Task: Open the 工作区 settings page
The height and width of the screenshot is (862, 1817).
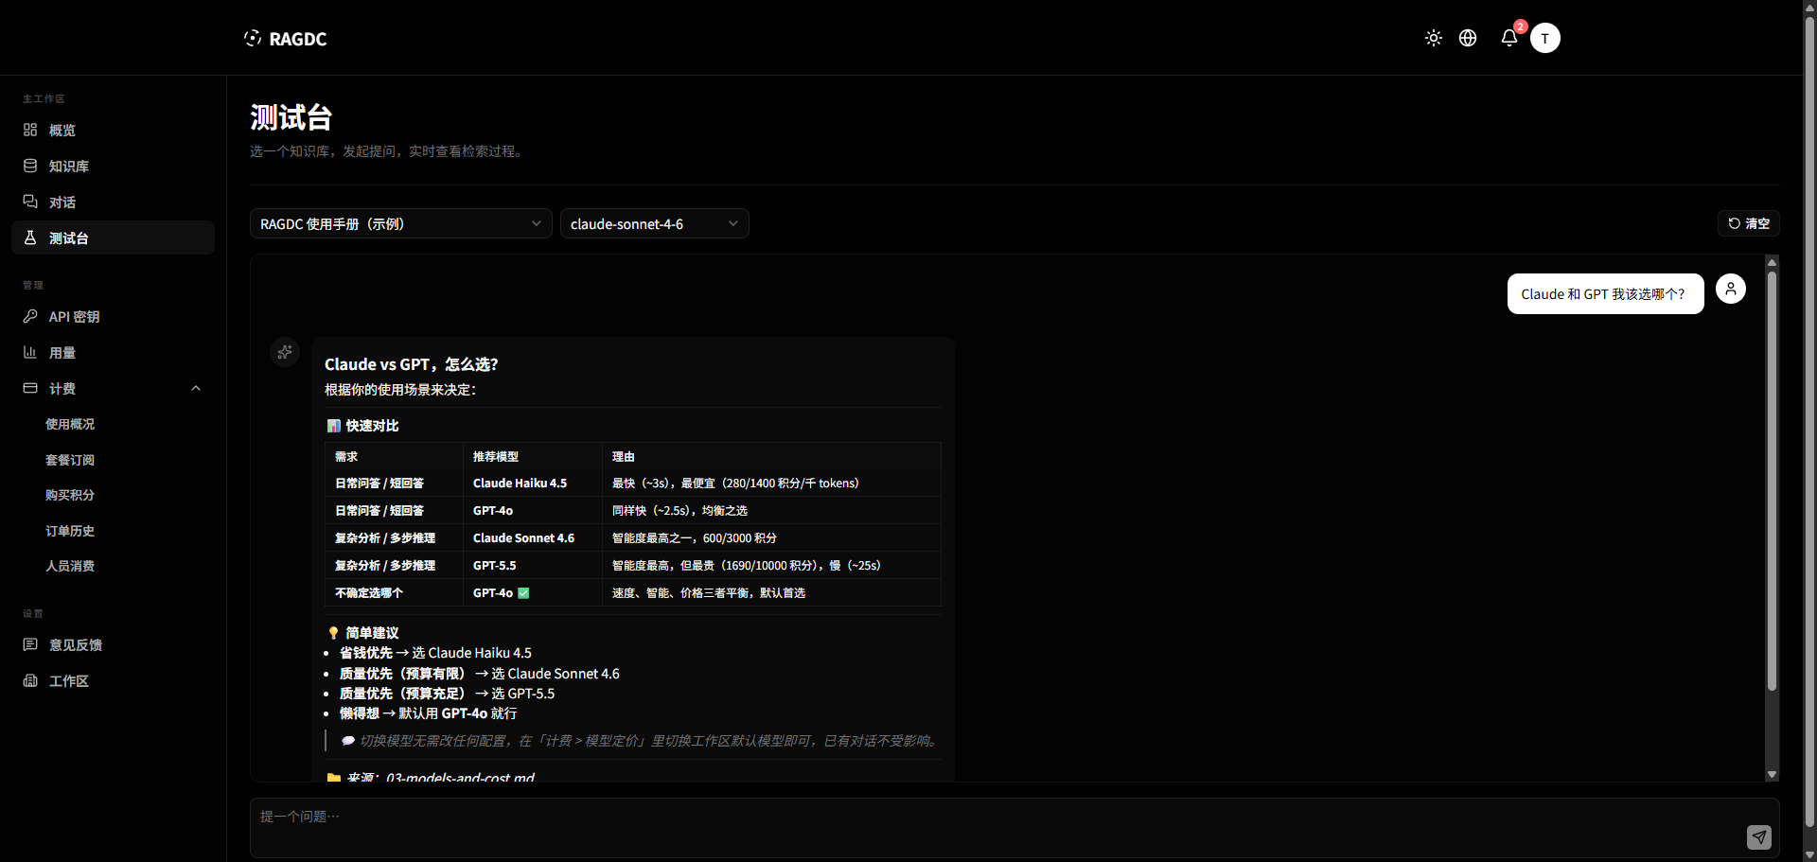Action: [113, 680]
